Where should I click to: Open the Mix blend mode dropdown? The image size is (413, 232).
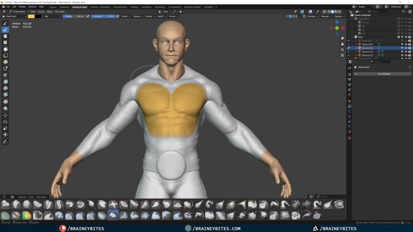53,16
